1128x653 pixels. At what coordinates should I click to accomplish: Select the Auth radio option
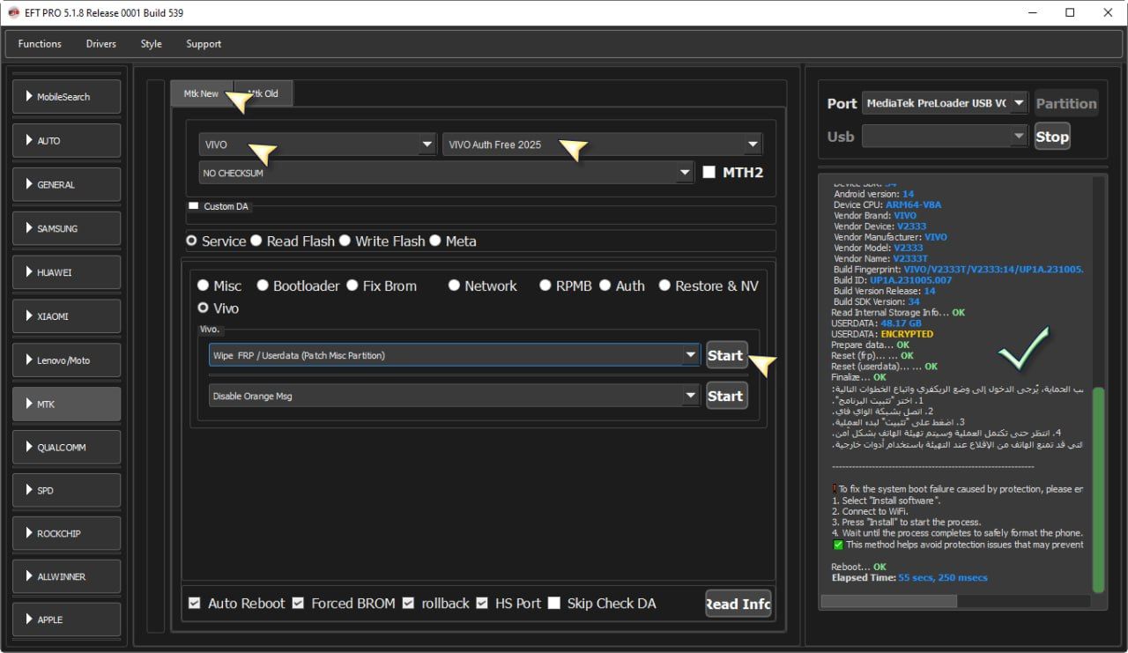(x=605, y=286)
